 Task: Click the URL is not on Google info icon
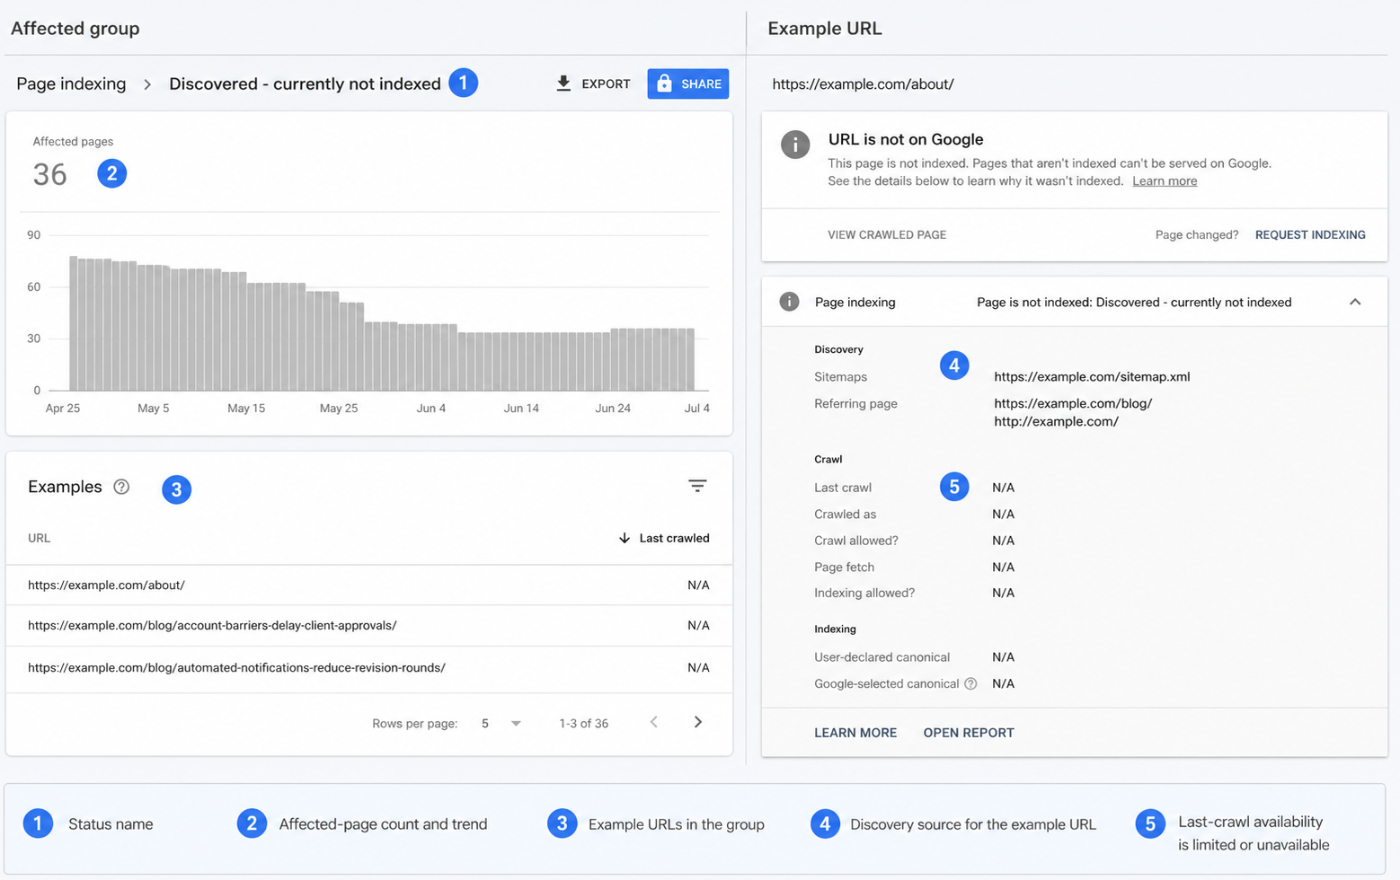pos(795,144)
